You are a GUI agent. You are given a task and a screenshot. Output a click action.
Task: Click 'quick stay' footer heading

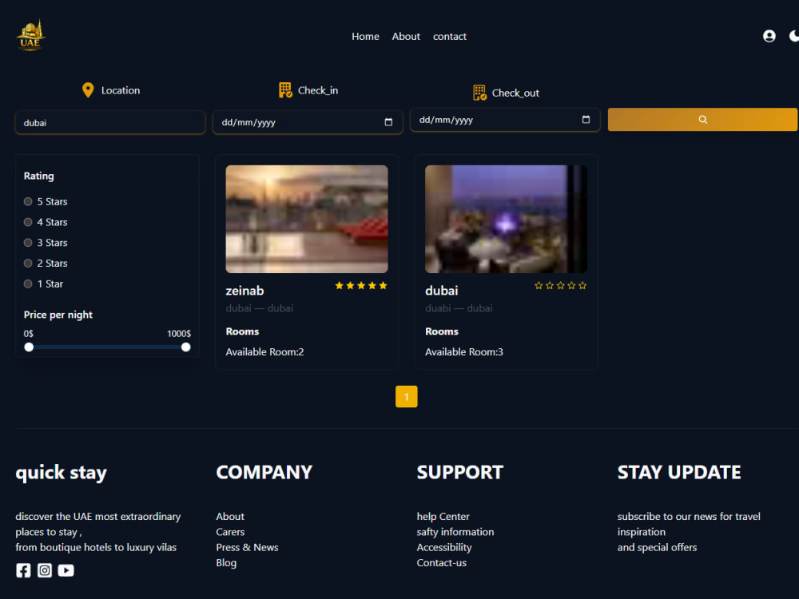[x=62, y=473]
